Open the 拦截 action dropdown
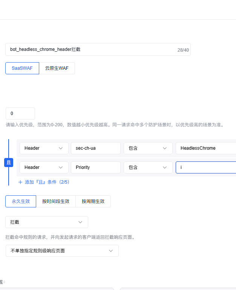The width and height of the screenshot is (236, 290). pyautogui.click(x=47, y=222)
